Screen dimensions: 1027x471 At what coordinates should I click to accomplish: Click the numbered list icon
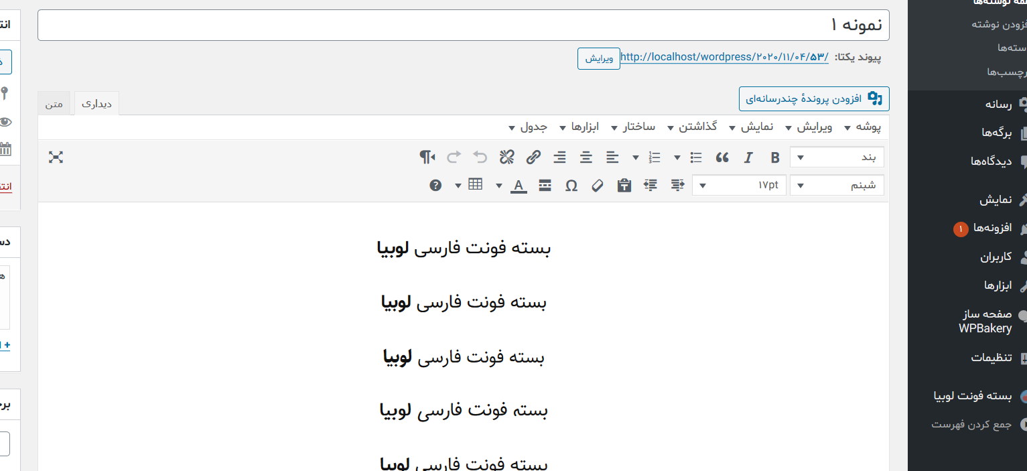click(x=655, y=157)
